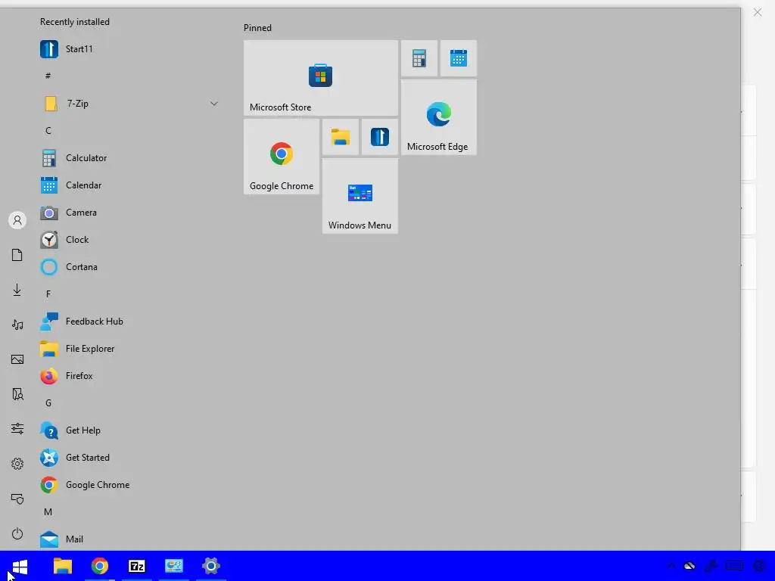The width and height of the screenshot is (775, 581).
Task: Open the small Start11 pinned tile
Action: pyautogui.click(x=380, y=137)
